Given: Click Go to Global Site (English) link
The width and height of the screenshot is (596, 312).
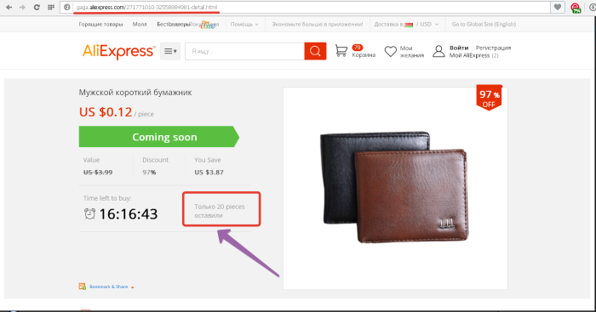Looking at the screenshot, I should 484,25.
